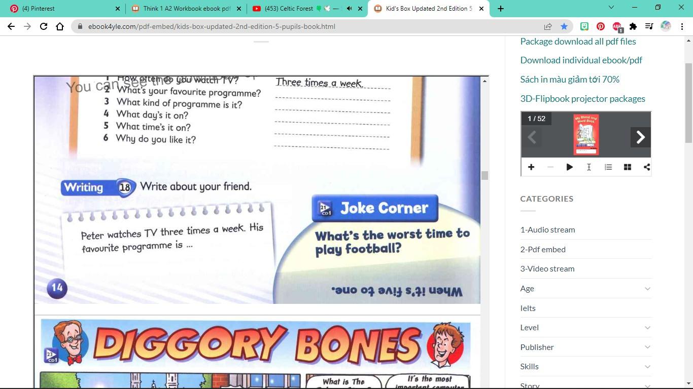The width and height of the screenshot is (693, 389).
Task: Click the PDF viewer scroll-up arrow
Action: 484,81
